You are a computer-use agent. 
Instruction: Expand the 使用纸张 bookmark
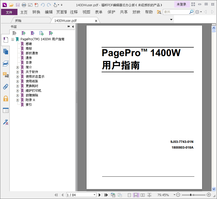[17, 81]
